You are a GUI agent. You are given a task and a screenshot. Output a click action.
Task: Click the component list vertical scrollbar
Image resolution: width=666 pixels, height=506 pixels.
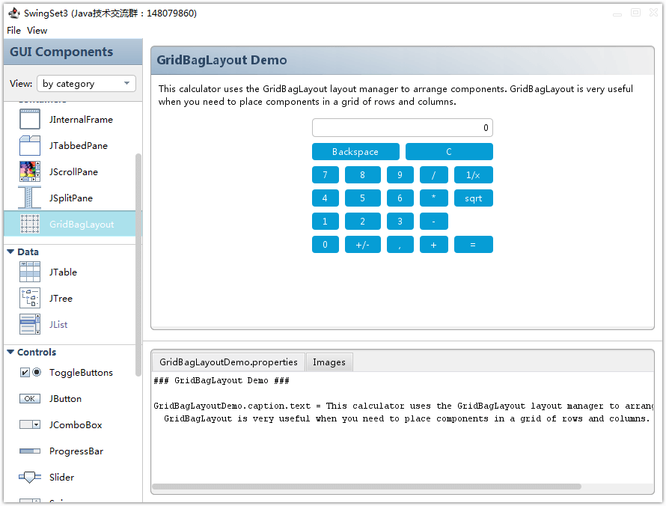click(138, 265)
